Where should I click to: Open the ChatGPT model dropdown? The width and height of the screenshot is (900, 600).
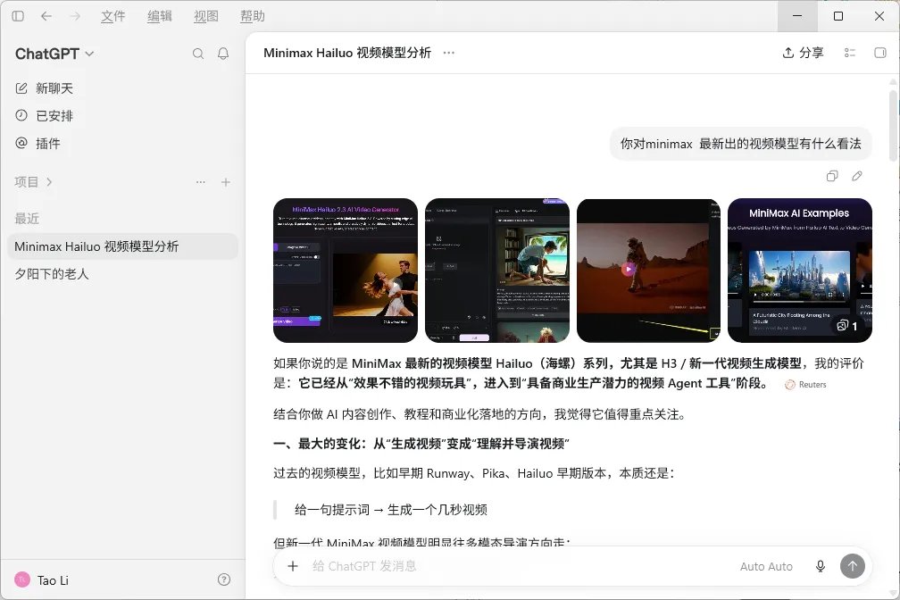(54, 54)
